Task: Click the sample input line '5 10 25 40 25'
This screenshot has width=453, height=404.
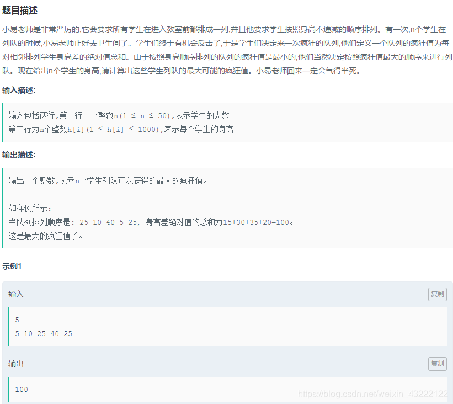Action: click(44, 334)
